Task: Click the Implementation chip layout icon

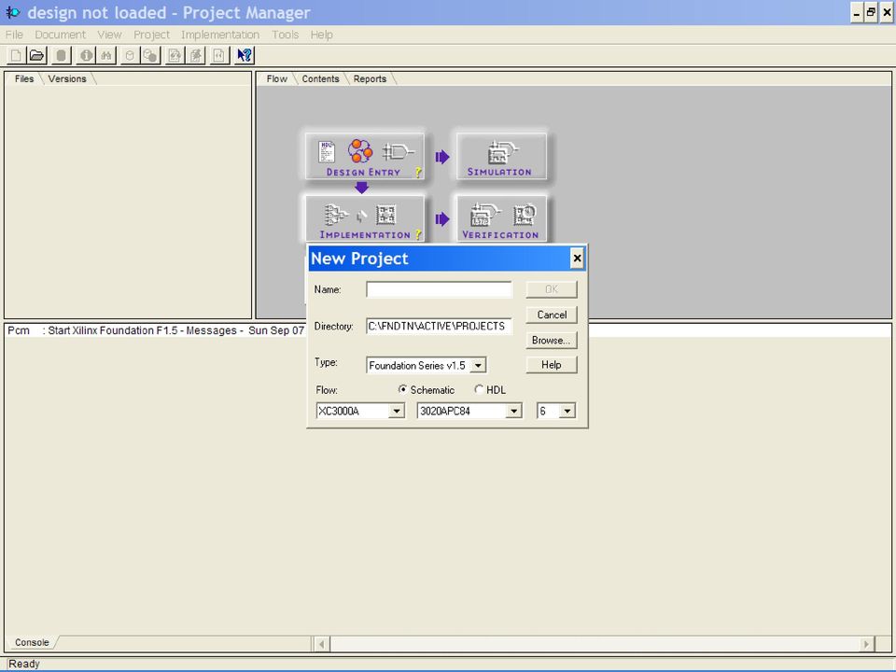Action: [x=385, y=215]
